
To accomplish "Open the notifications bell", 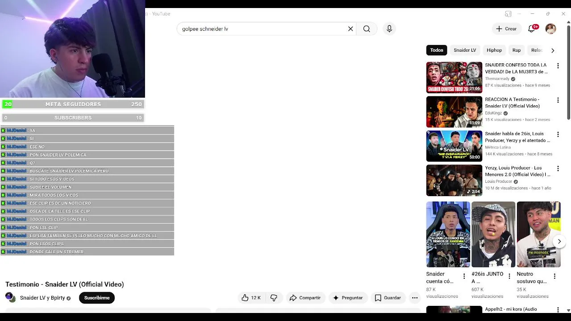I will pos(531,29).
